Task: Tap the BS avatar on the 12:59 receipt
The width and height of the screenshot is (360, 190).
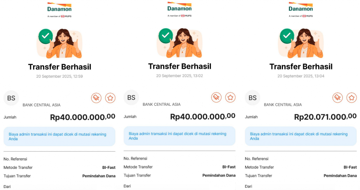Action: [11, 98]
